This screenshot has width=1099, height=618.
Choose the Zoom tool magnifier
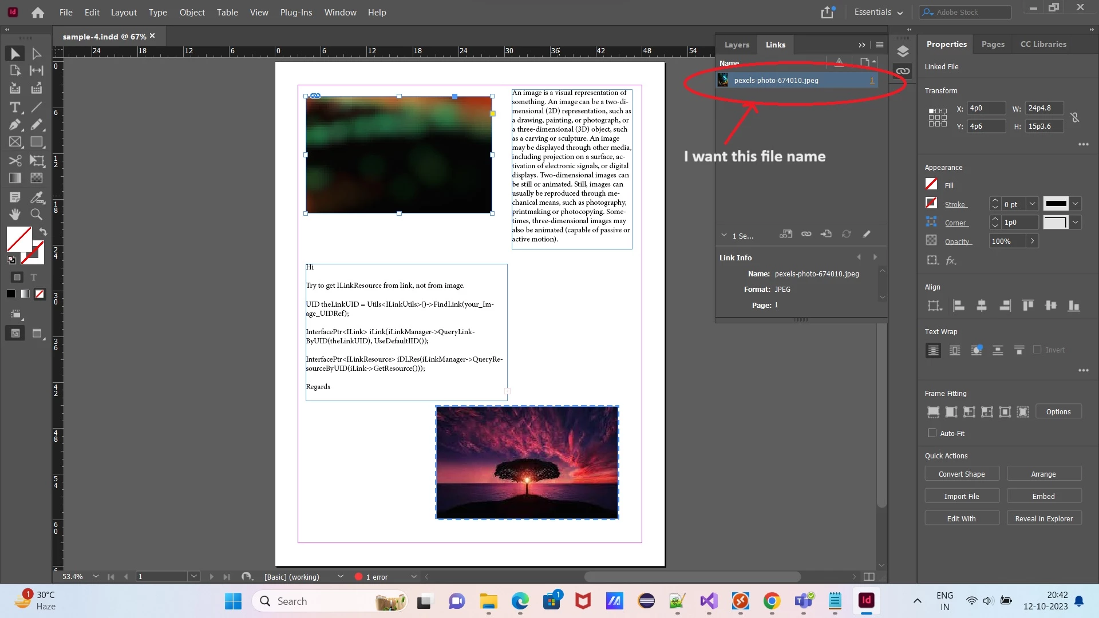point(36,214)
